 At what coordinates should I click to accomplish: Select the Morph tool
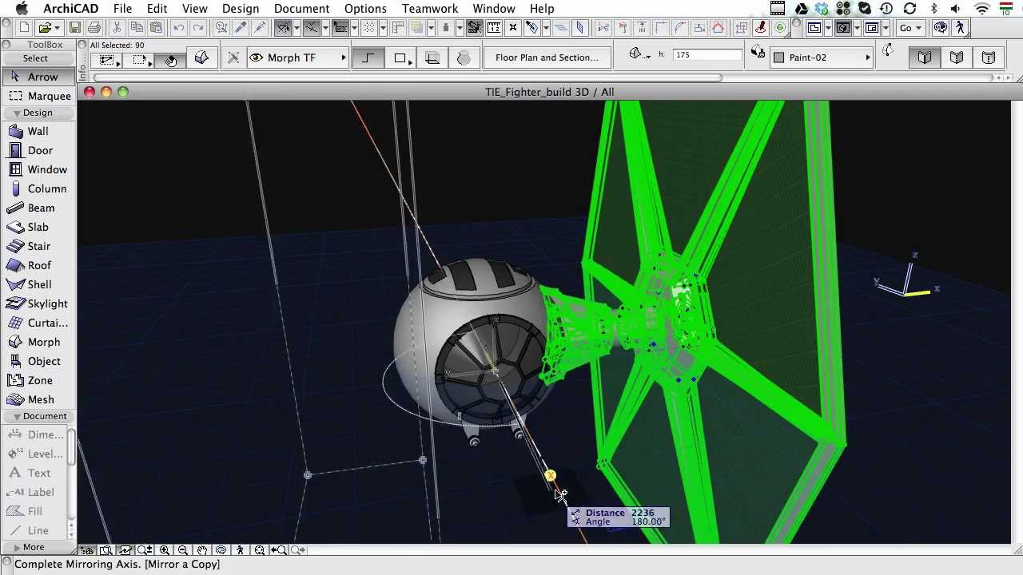38,342
